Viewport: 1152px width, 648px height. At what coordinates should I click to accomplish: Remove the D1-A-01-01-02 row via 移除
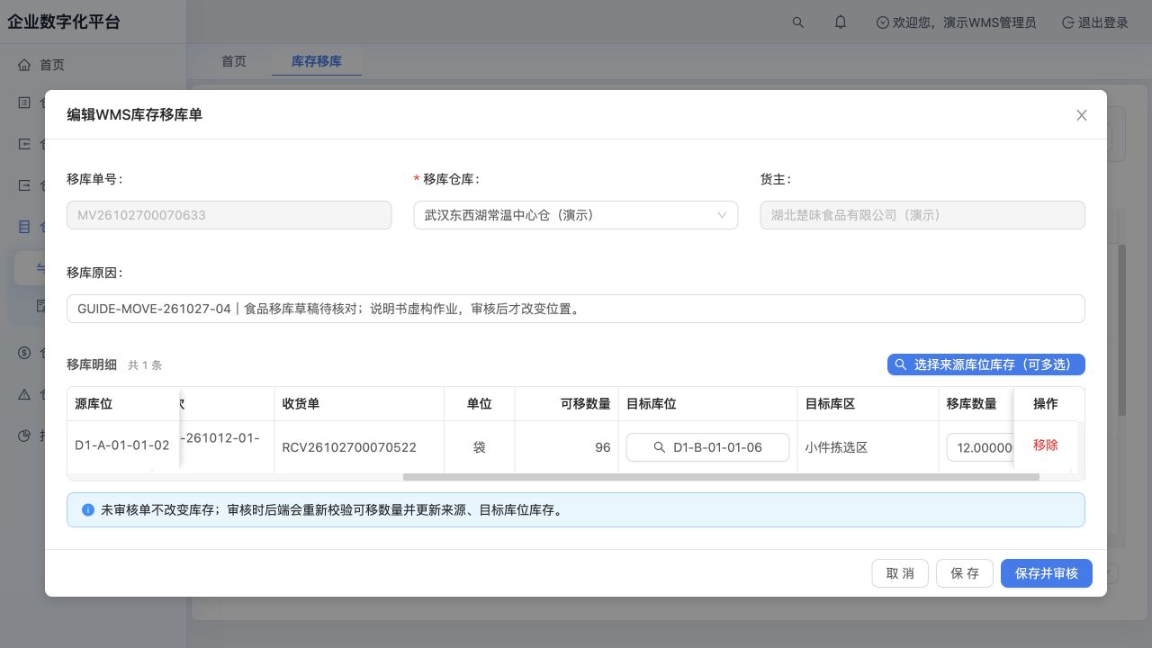1046,445
